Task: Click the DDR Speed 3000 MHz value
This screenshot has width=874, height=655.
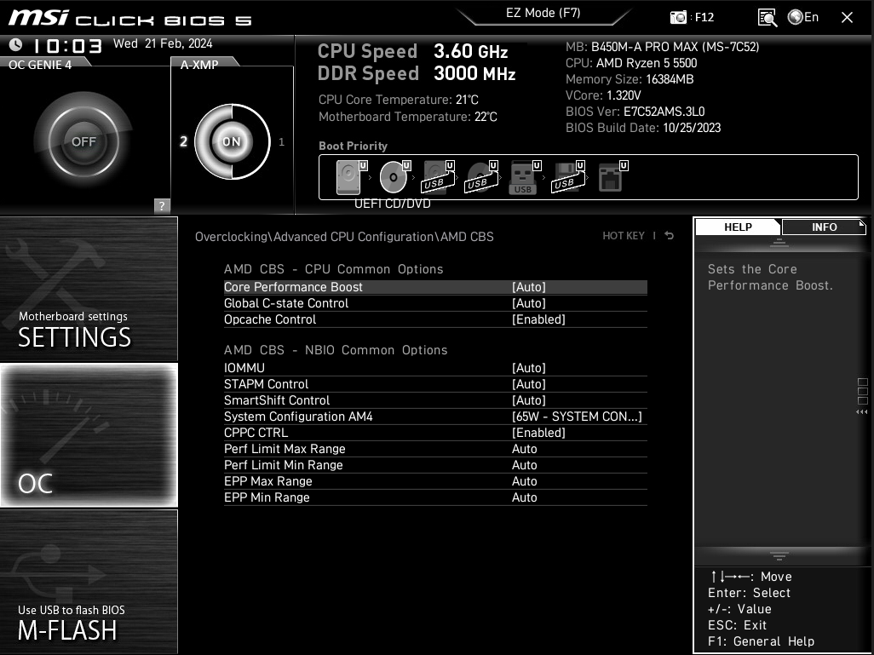Action: click(474, 73)
